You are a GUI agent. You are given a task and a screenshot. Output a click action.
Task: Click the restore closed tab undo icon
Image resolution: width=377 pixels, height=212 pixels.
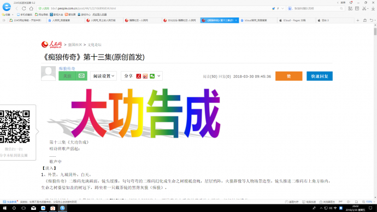[x=372, y=20]
